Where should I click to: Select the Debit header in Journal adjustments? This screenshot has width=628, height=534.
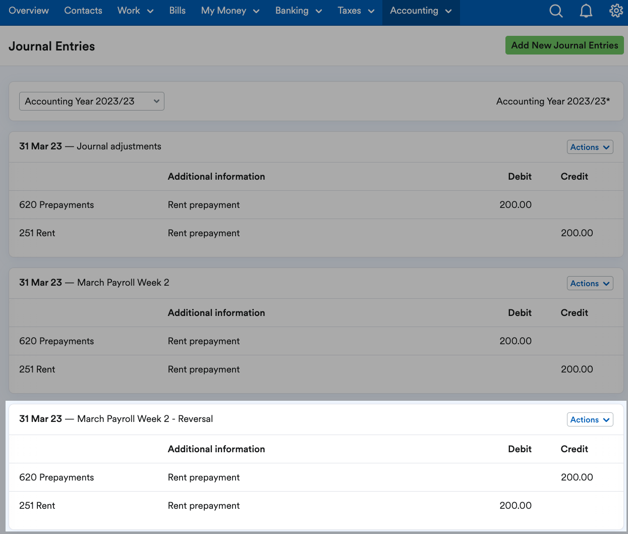pyautogui.click(x=520, y=177)
